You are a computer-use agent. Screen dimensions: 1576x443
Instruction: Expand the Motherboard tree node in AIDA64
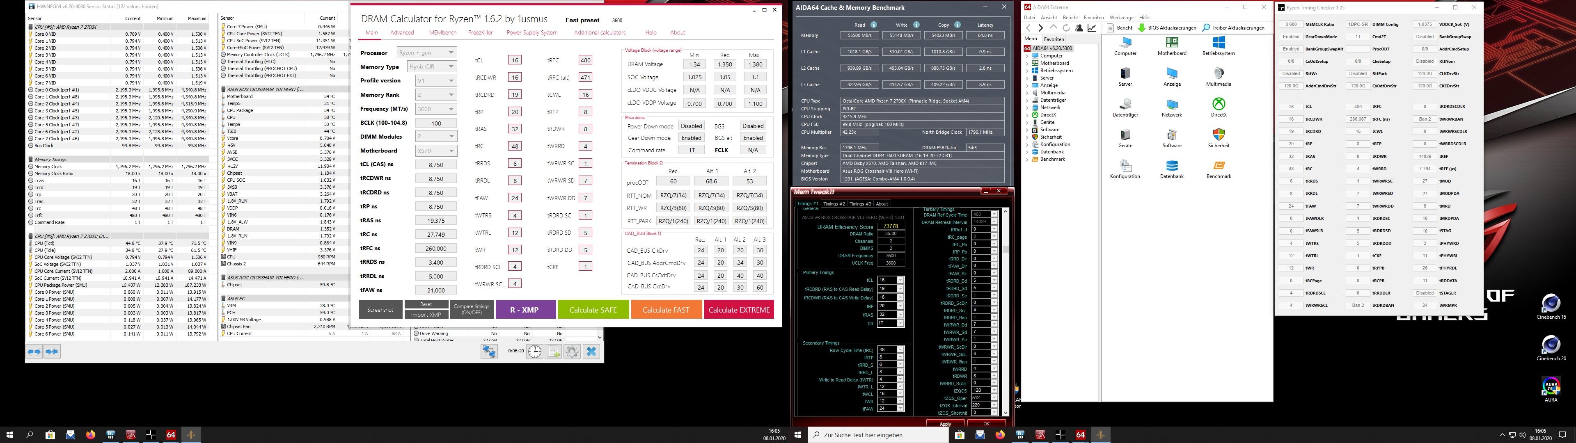point(1027,63)
